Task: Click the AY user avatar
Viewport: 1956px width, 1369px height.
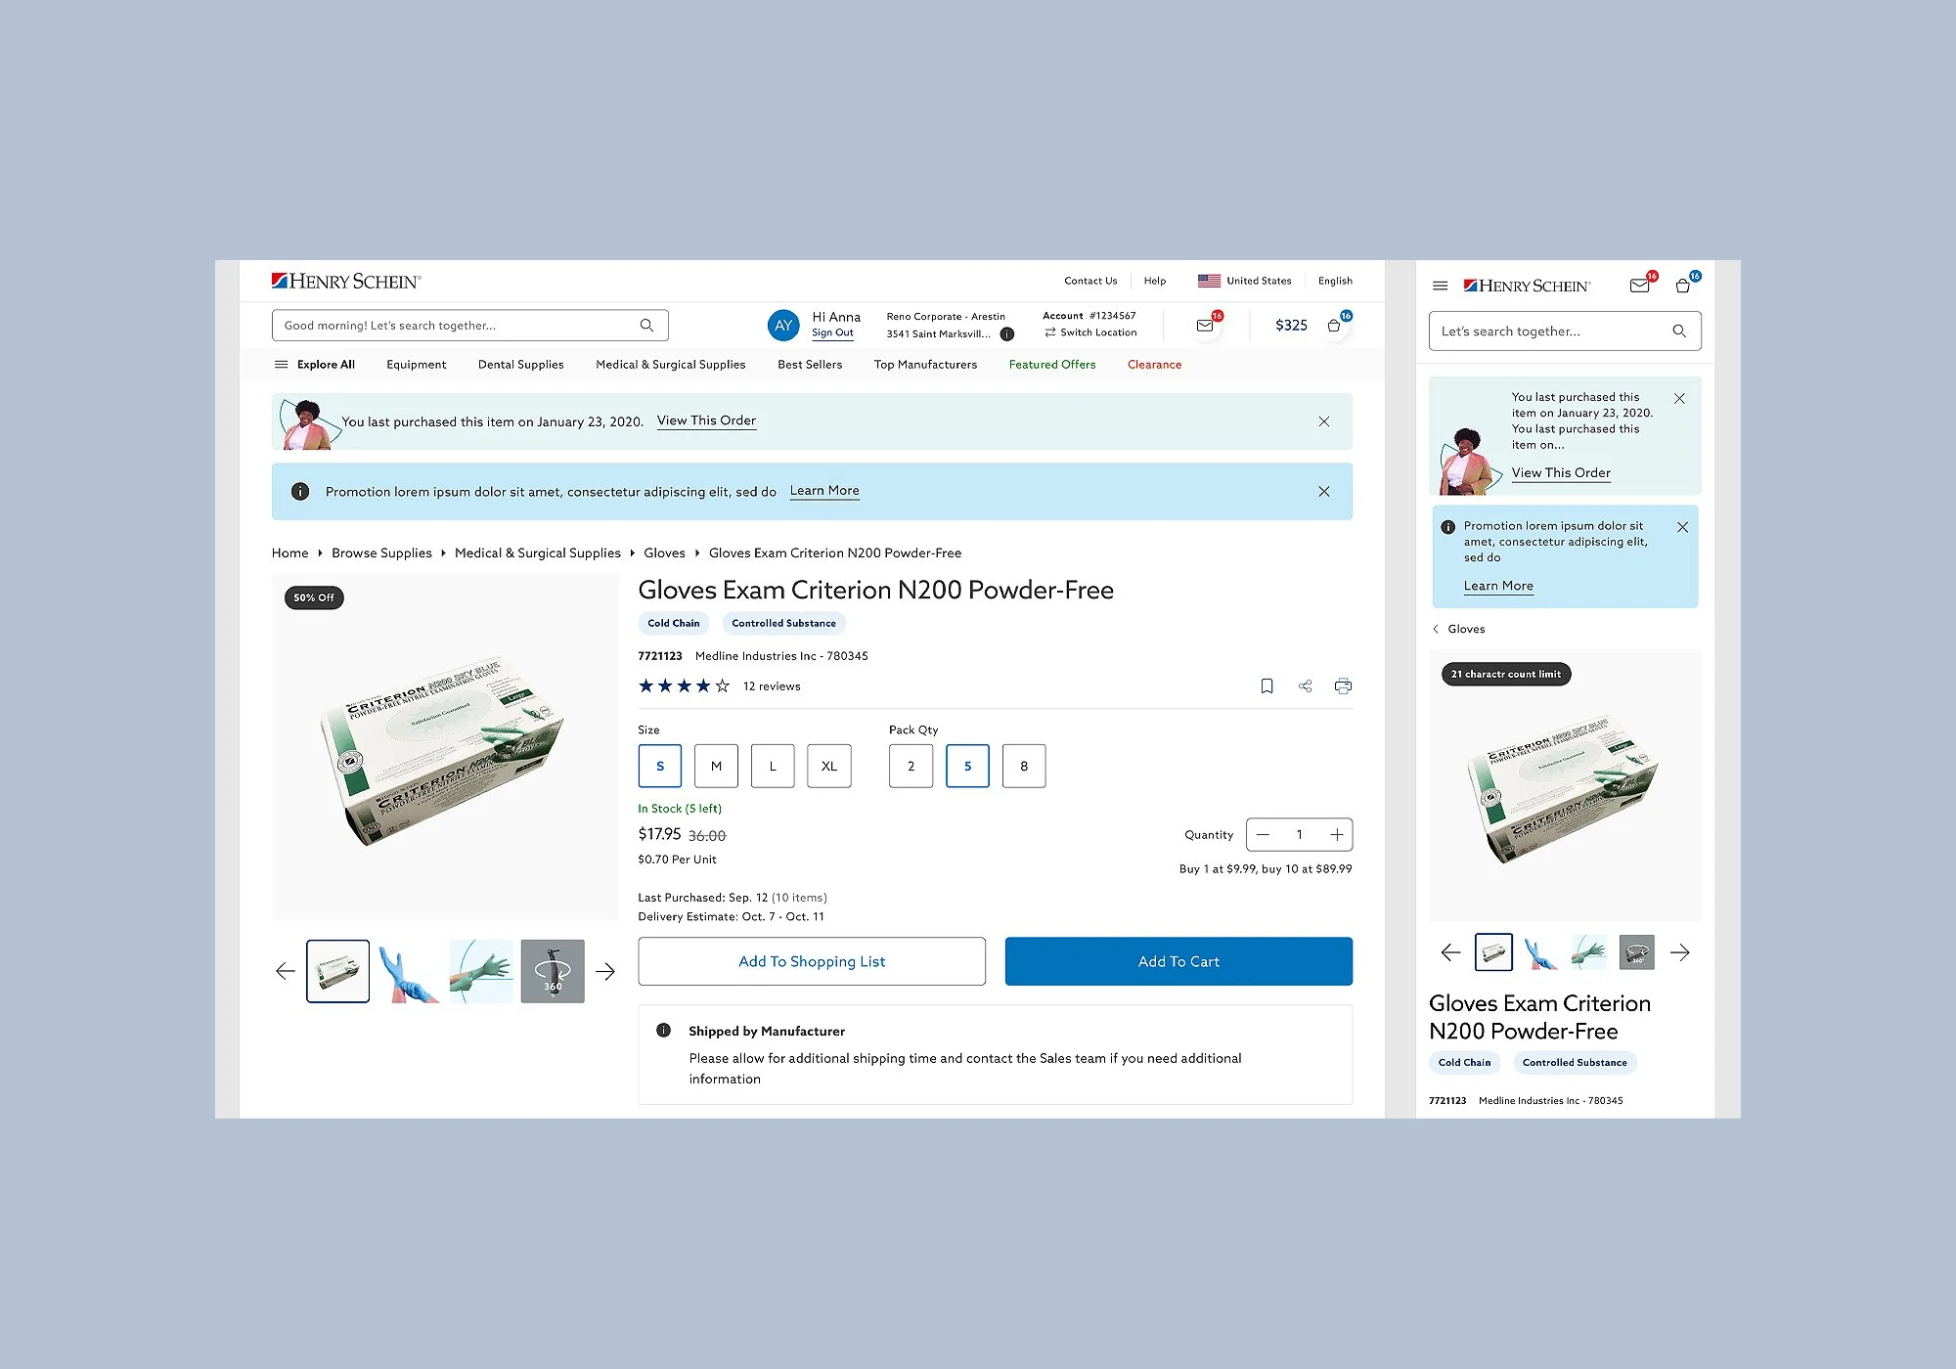Action: (x=783, y=326)
